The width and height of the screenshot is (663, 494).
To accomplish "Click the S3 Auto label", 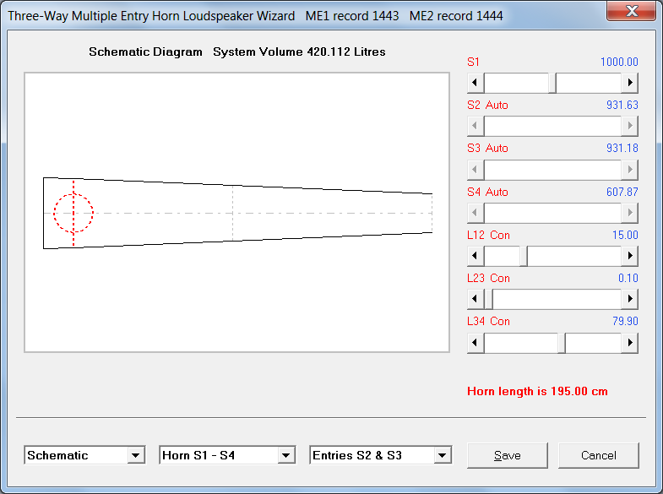I will click(x=487, y=148).
